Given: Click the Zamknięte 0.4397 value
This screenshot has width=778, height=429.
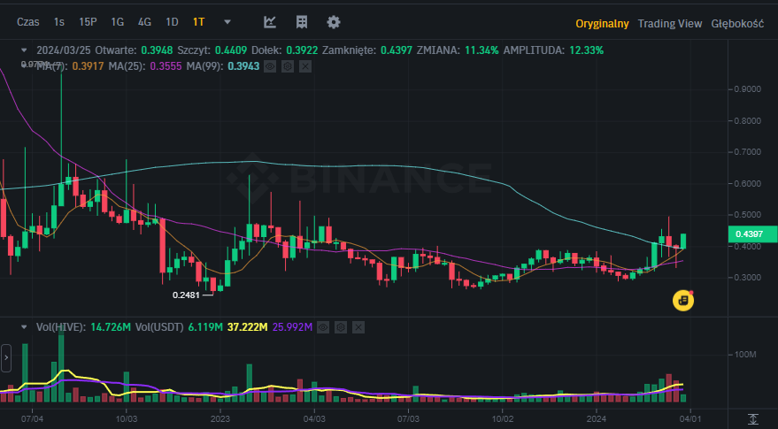Looking at the screenshot, I should click(397, 50).
